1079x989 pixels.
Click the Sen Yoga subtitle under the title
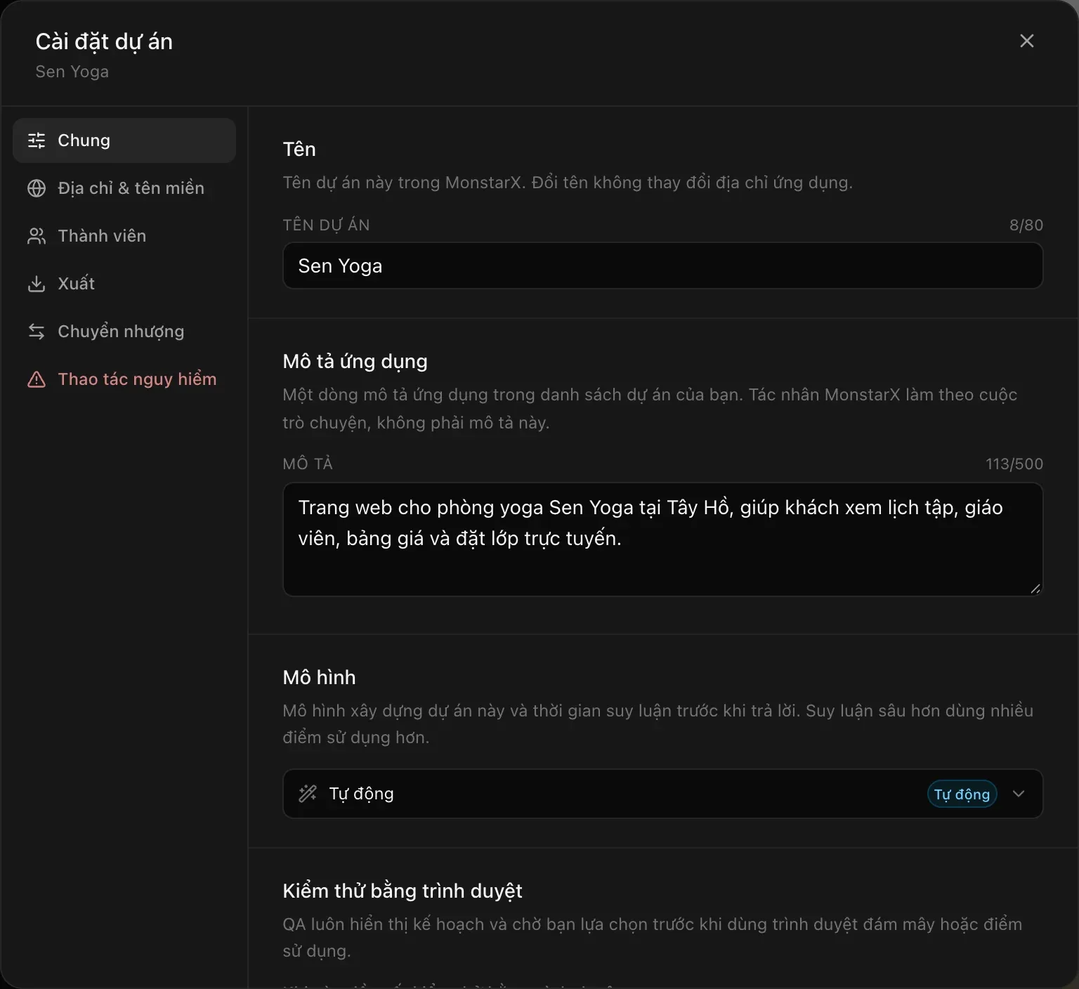(x=72, y=72)
